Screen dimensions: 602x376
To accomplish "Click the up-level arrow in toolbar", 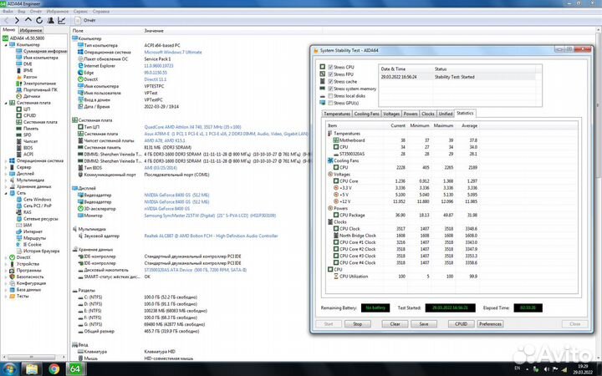I will coord(28,20).
